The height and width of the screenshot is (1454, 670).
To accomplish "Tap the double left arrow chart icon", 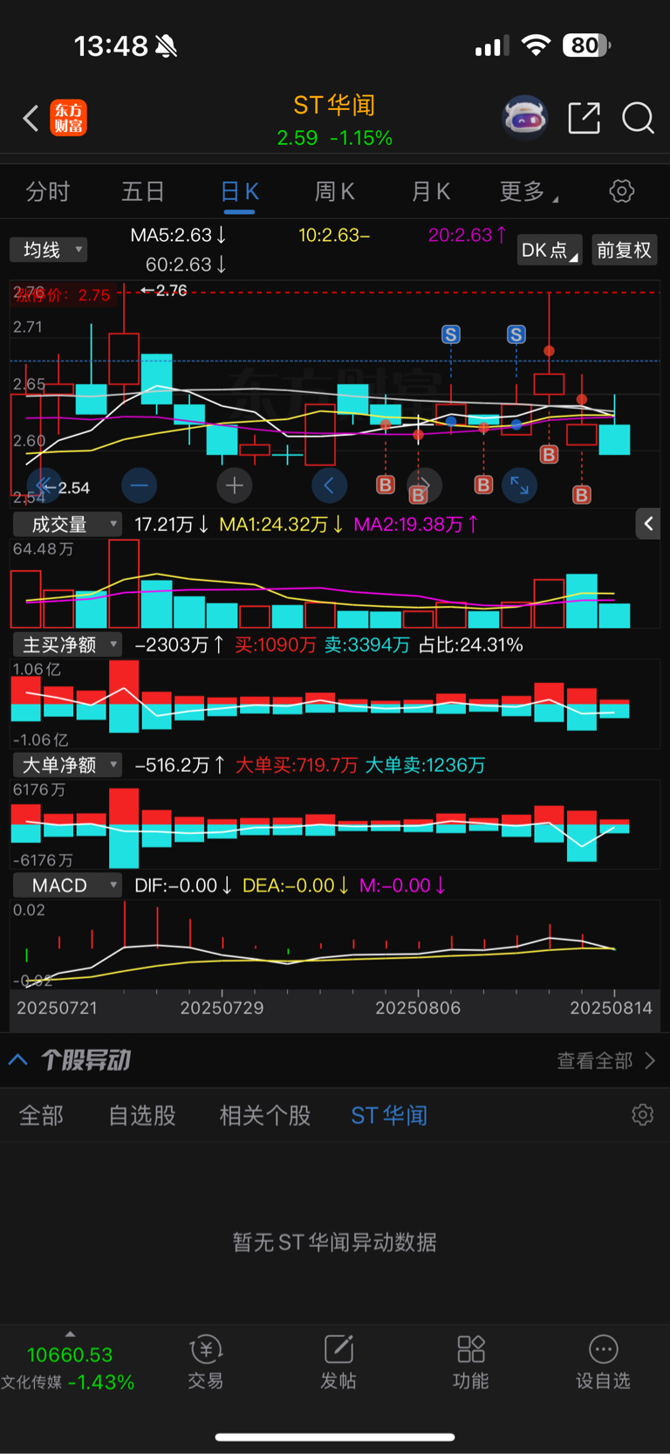I will coord(44,485).
